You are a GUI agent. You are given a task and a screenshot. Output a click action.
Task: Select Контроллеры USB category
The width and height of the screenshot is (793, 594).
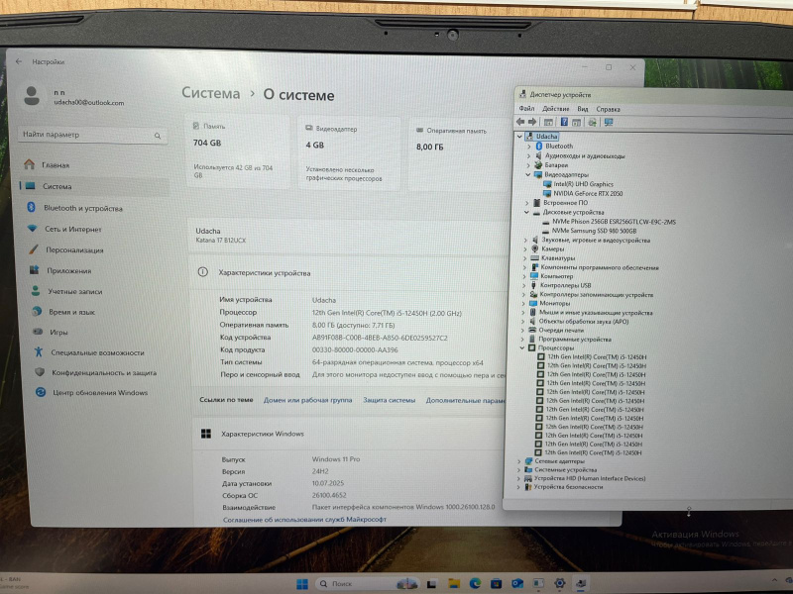pyautogui.click(x=565, y=285)
